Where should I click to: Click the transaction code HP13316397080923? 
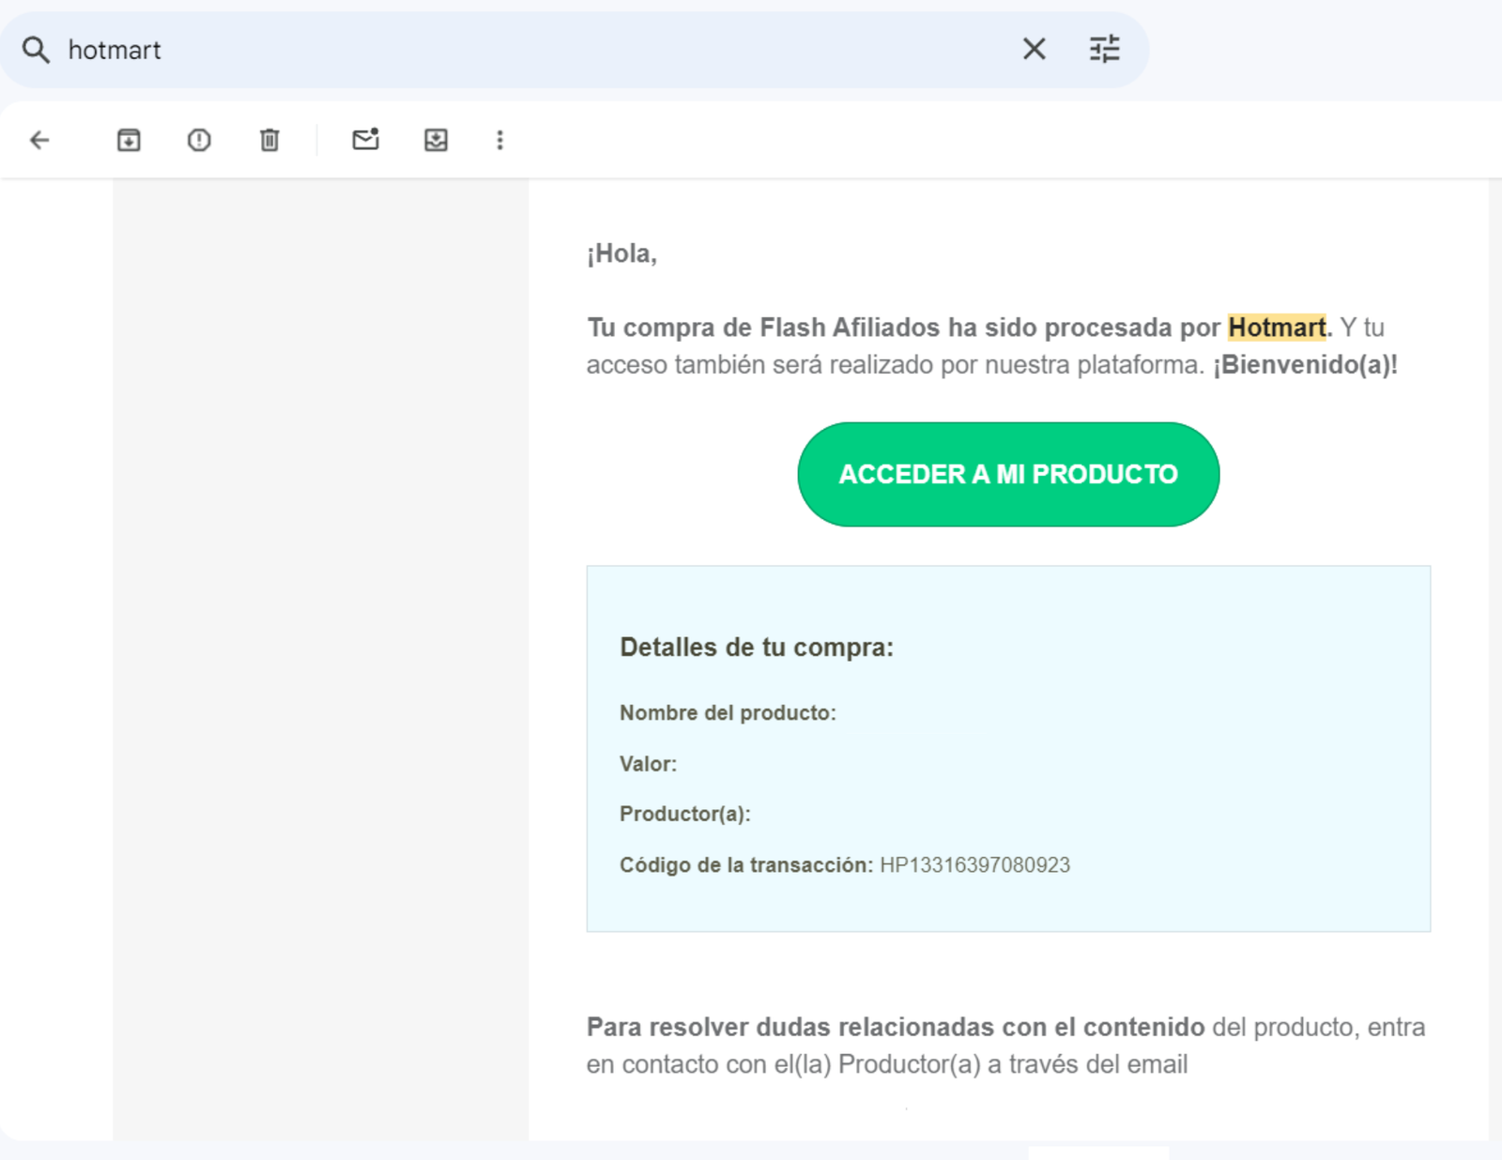(x=973, y=865)
